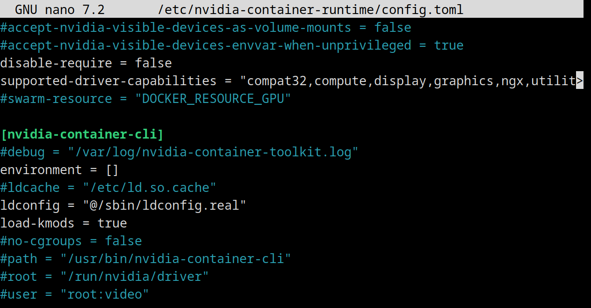The height and width of the screenshot is (308, 591).
Task: Click the 'false' value of volume-mounts line
Action: pyautogui.click(x=393, y=28)
